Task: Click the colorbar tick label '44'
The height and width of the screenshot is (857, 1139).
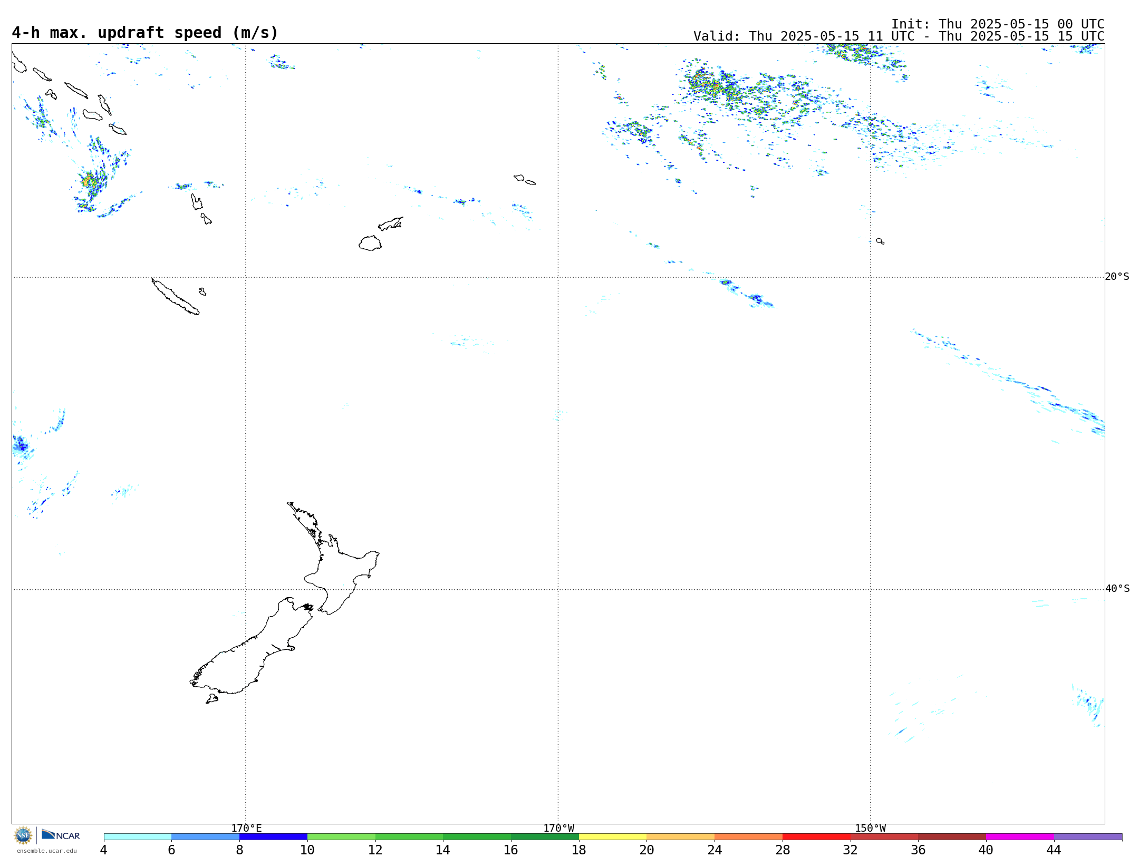Action: point(1054,850)
